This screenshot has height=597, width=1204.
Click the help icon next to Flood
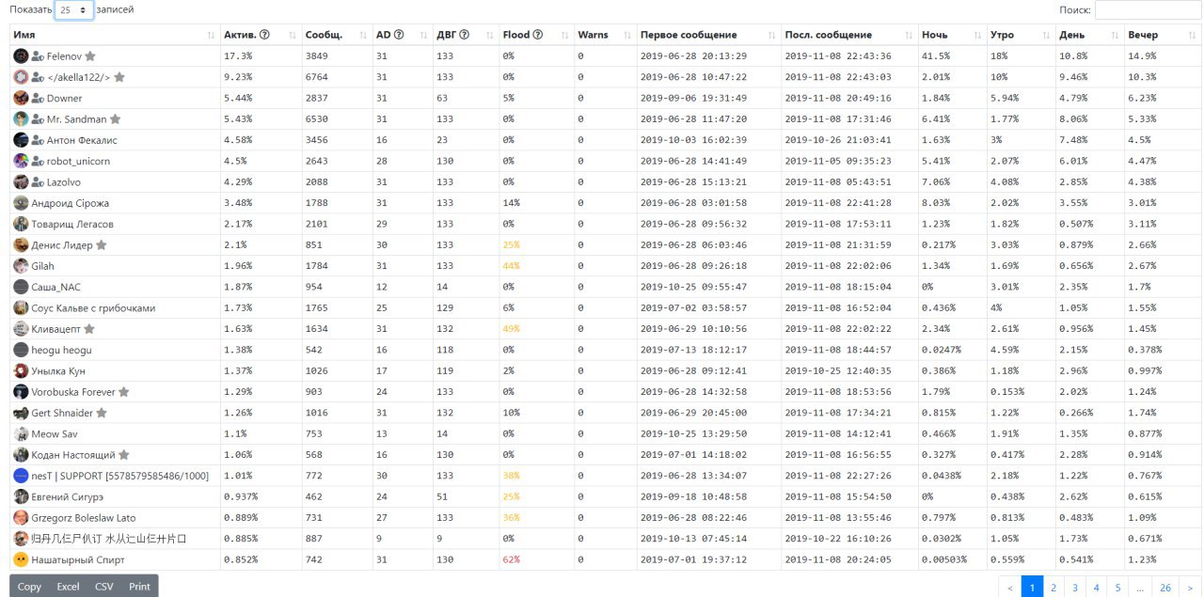pos(538,35)
